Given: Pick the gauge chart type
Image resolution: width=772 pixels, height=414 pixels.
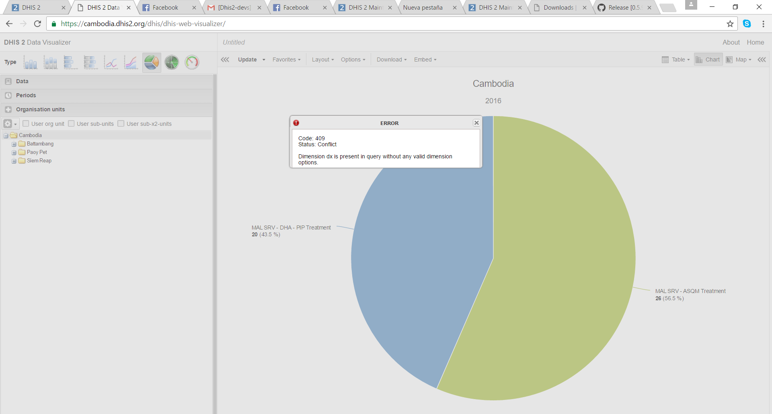Looking at the screenshot, I should coord(192,63).
